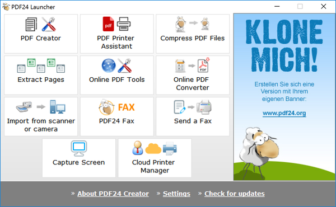Close the PDF24 Launcher window
The width and height of the screenshot is (336, 207).
coord(324,6)
